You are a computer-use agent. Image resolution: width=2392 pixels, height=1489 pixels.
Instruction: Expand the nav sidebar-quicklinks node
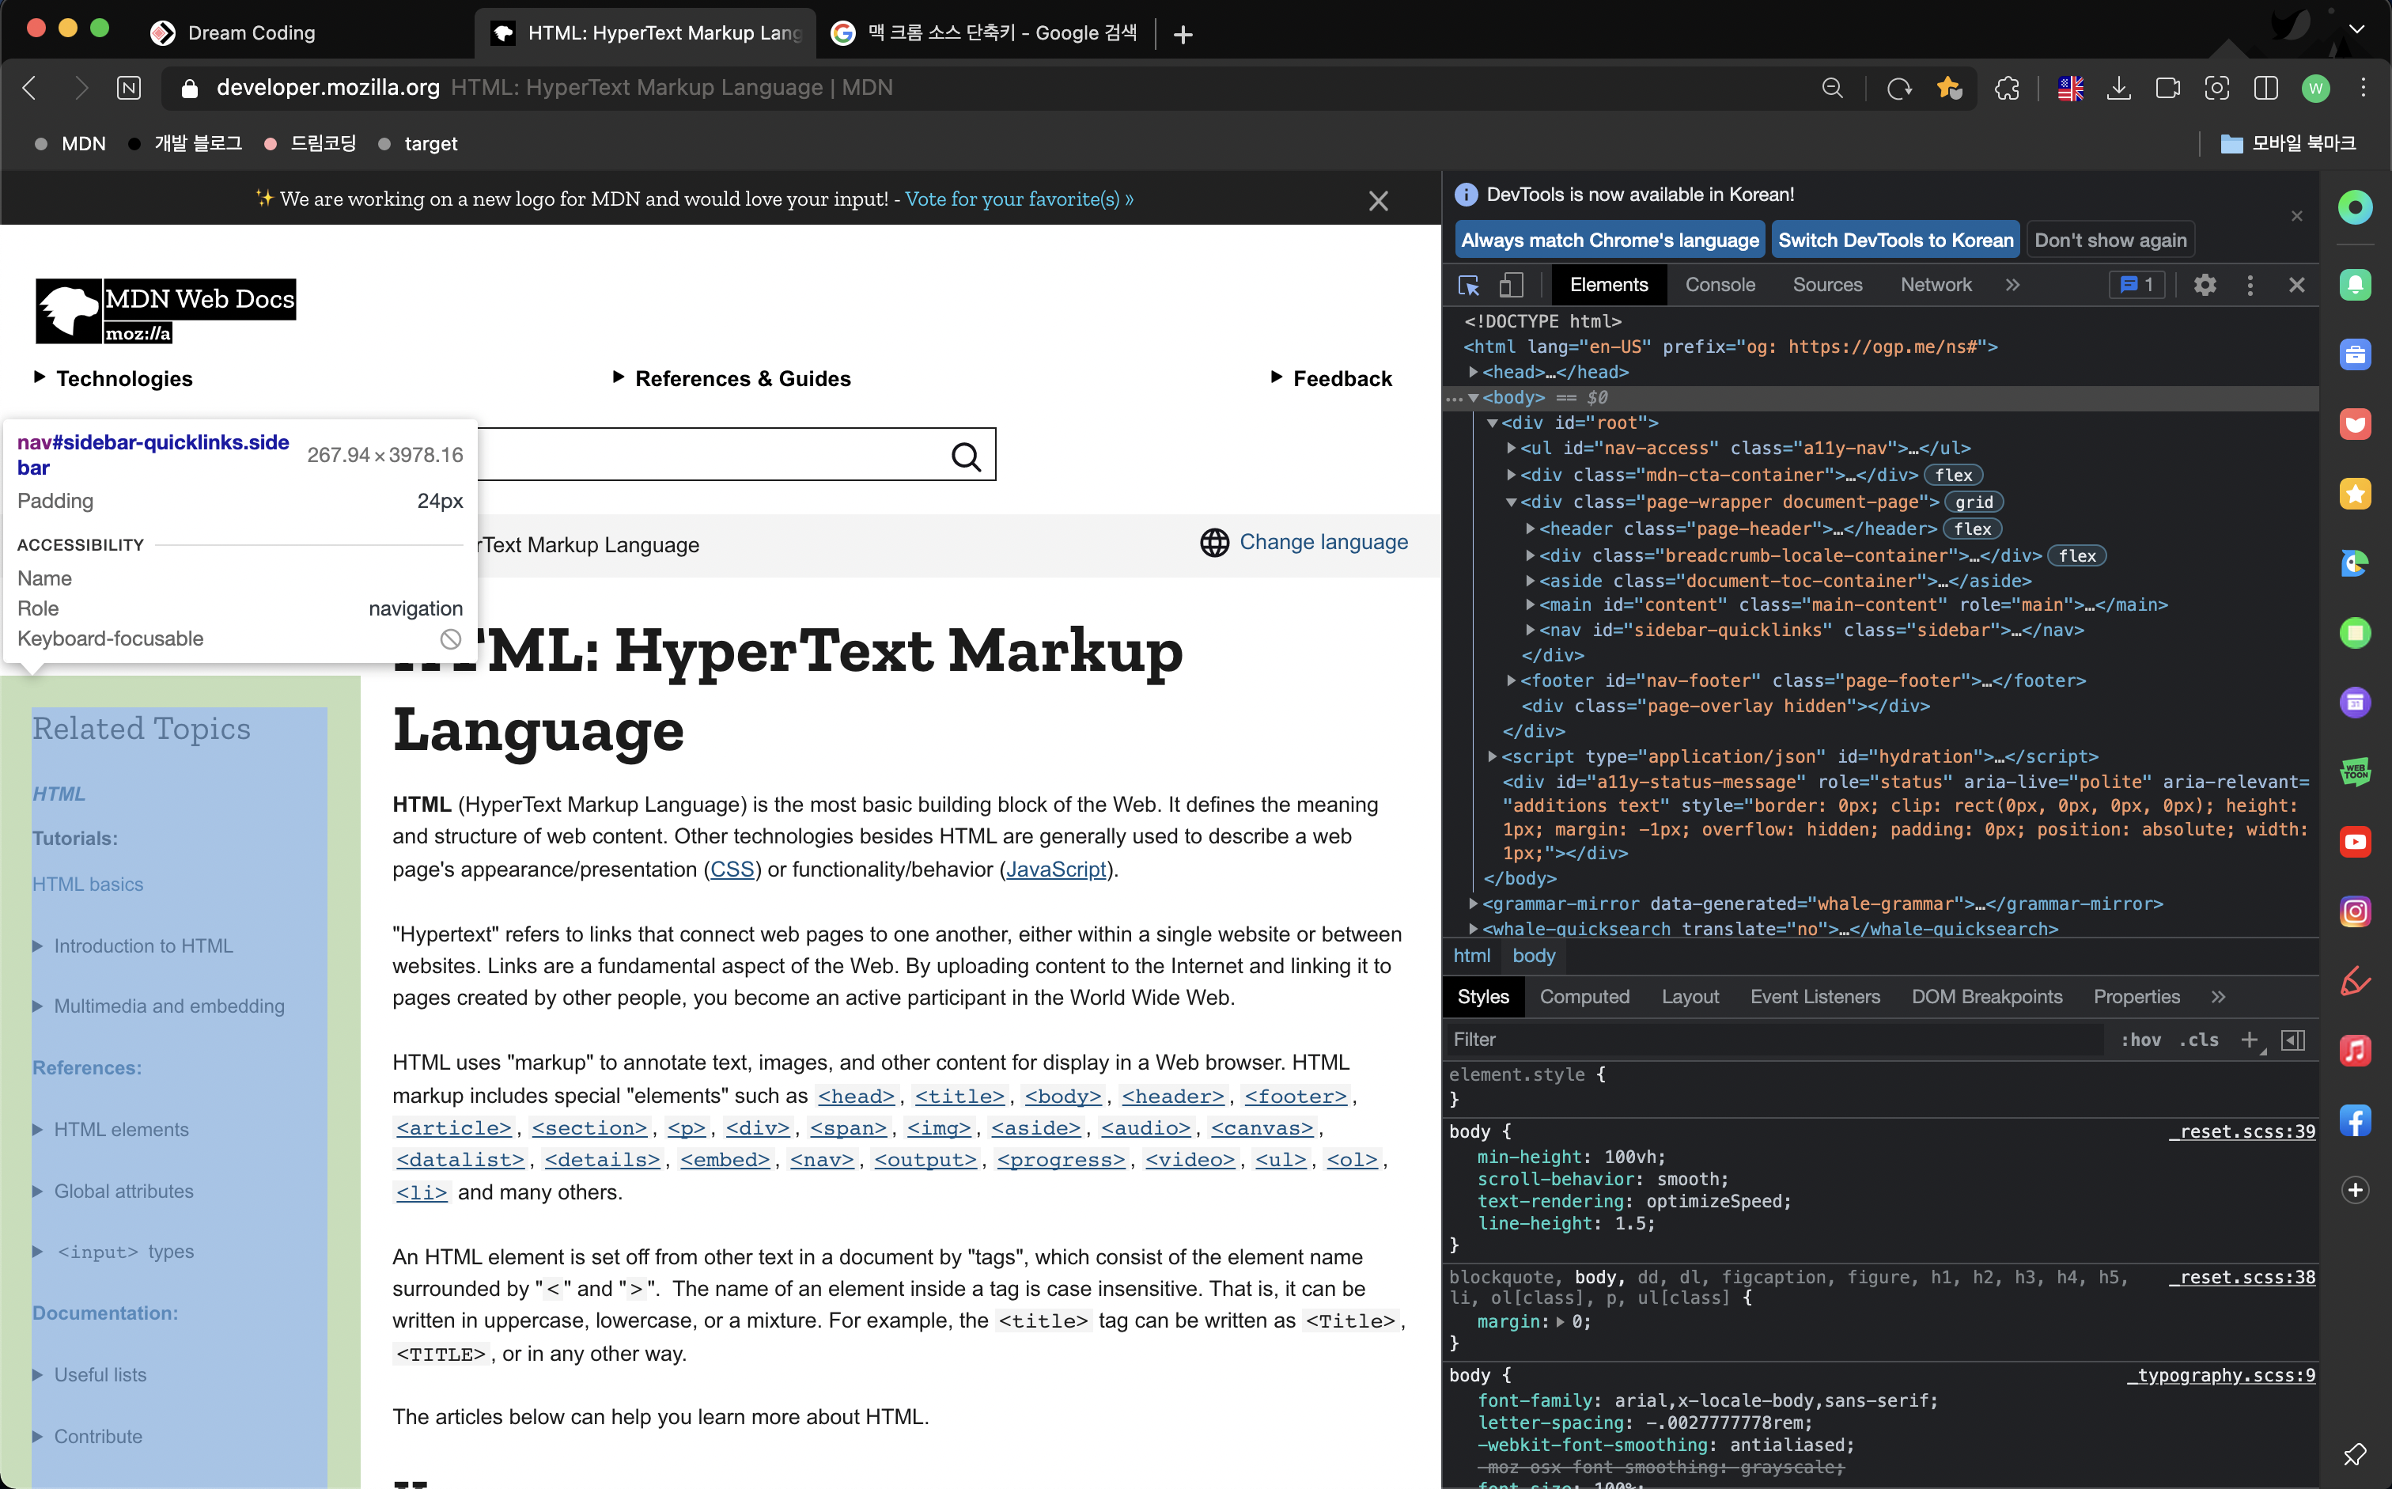coord(1531,631)
